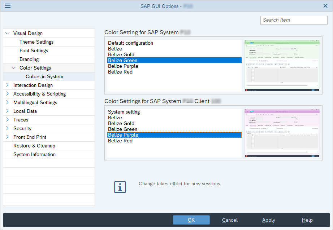This screenshot has height=230, width=333.
Task: Open Restore & Cleanup page
Action: coord(34,146)
